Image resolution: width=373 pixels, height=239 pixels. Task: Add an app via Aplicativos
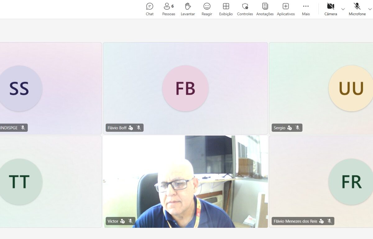click(286, 9)
